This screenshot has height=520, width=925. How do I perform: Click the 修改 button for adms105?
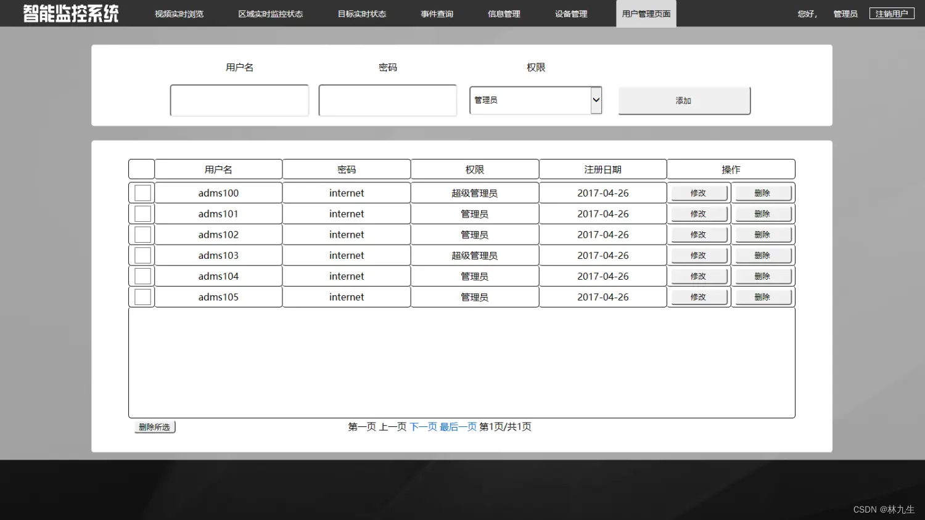pos(699,297)
